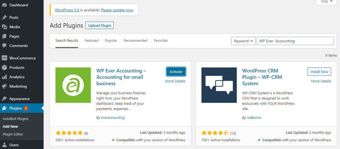
Task: Activate the WP Ever Accounting plugin
Action: [176, 72]
